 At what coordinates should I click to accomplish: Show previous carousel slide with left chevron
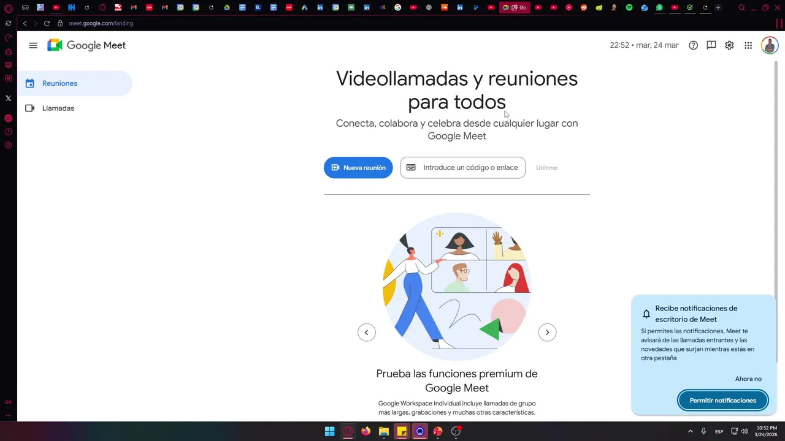tap(367, 333)
